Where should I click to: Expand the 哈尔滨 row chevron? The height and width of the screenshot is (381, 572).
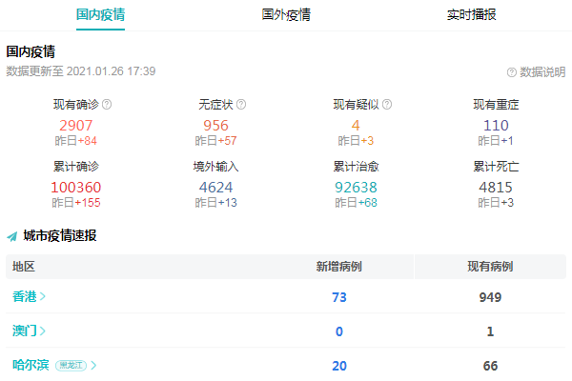tap(93, 365)
